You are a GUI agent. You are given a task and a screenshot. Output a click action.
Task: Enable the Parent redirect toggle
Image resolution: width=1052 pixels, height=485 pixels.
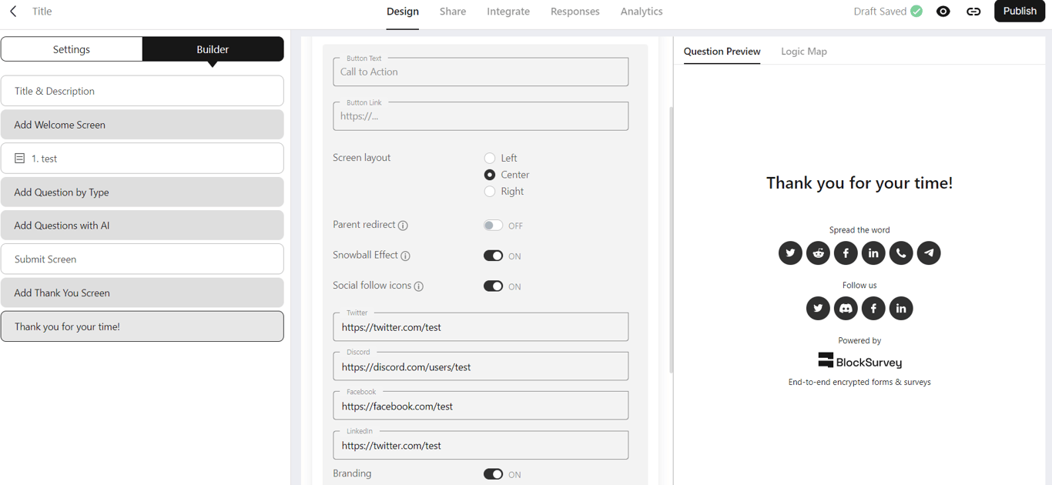click(493, 226)
